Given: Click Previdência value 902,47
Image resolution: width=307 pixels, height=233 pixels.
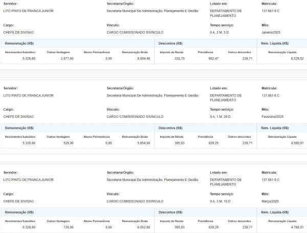Looking at the screenshot, I should 211,59.
